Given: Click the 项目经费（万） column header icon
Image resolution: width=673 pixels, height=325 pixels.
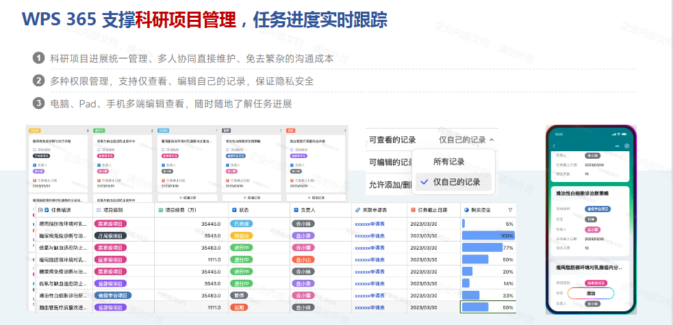Looking at the screenshot, I should pos(160,211).
